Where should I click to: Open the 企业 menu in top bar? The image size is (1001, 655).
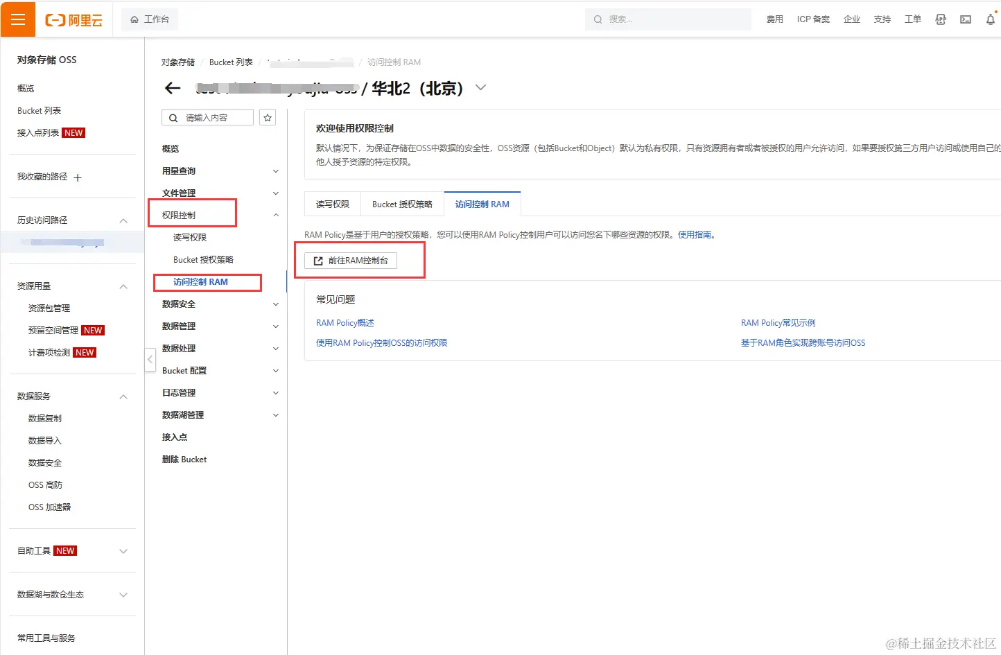point(852,19)
